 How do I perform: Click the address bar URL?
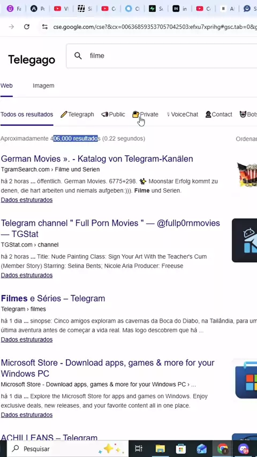click(x=155, y=27)
